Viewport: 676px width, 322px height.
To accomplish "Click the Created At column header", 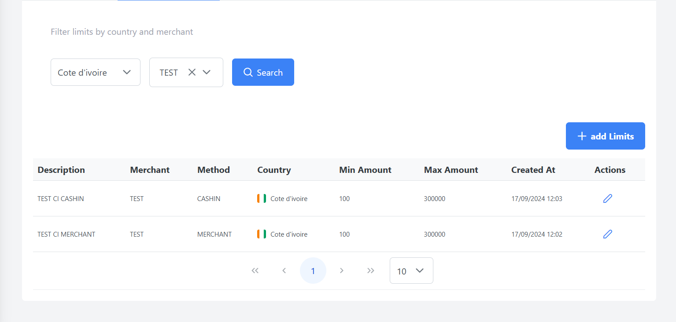I will (x=533, y=170).
